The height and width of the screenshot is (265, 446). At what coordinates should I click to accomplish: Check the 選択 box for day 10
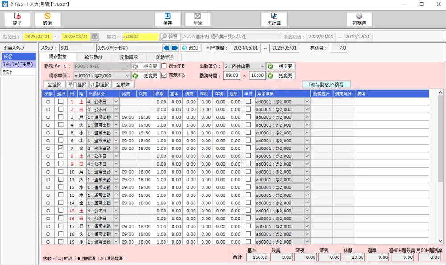coord(61,171)
